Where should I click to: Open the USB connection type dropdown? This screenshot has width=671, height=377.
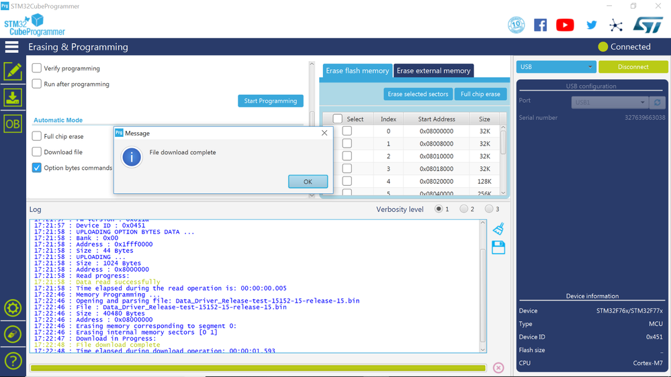point(556,66)
